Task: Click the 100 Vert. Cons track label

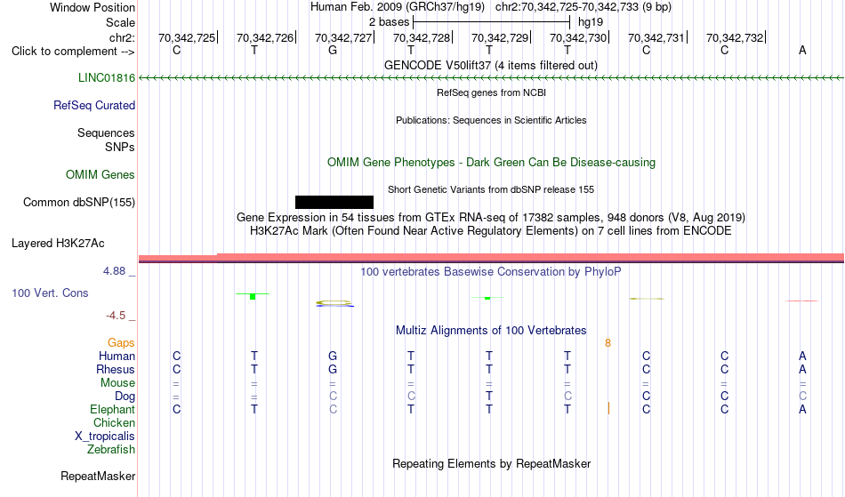Action: tap(50, 293)
